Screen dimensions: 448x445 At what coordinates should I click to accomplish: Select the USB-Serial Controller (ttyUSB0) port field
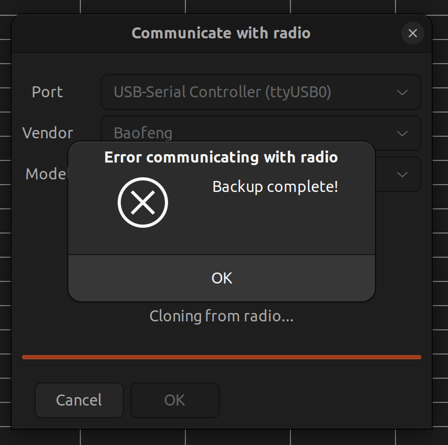261,92
